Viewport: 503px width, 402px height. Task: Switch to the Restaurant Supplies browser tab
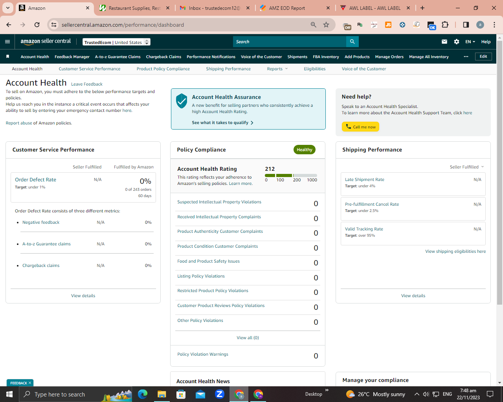pyautogui.click(x=135, y=8)
